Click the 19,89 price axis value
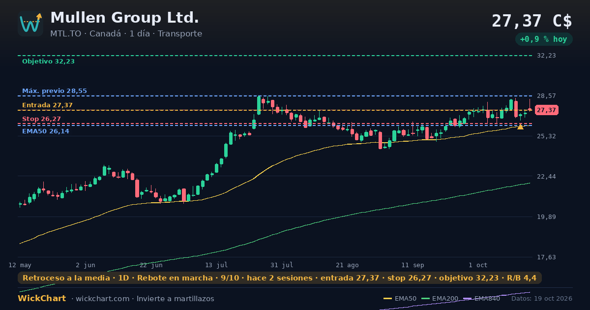Viewport: 590px width, 310px height. click(546, 217)
